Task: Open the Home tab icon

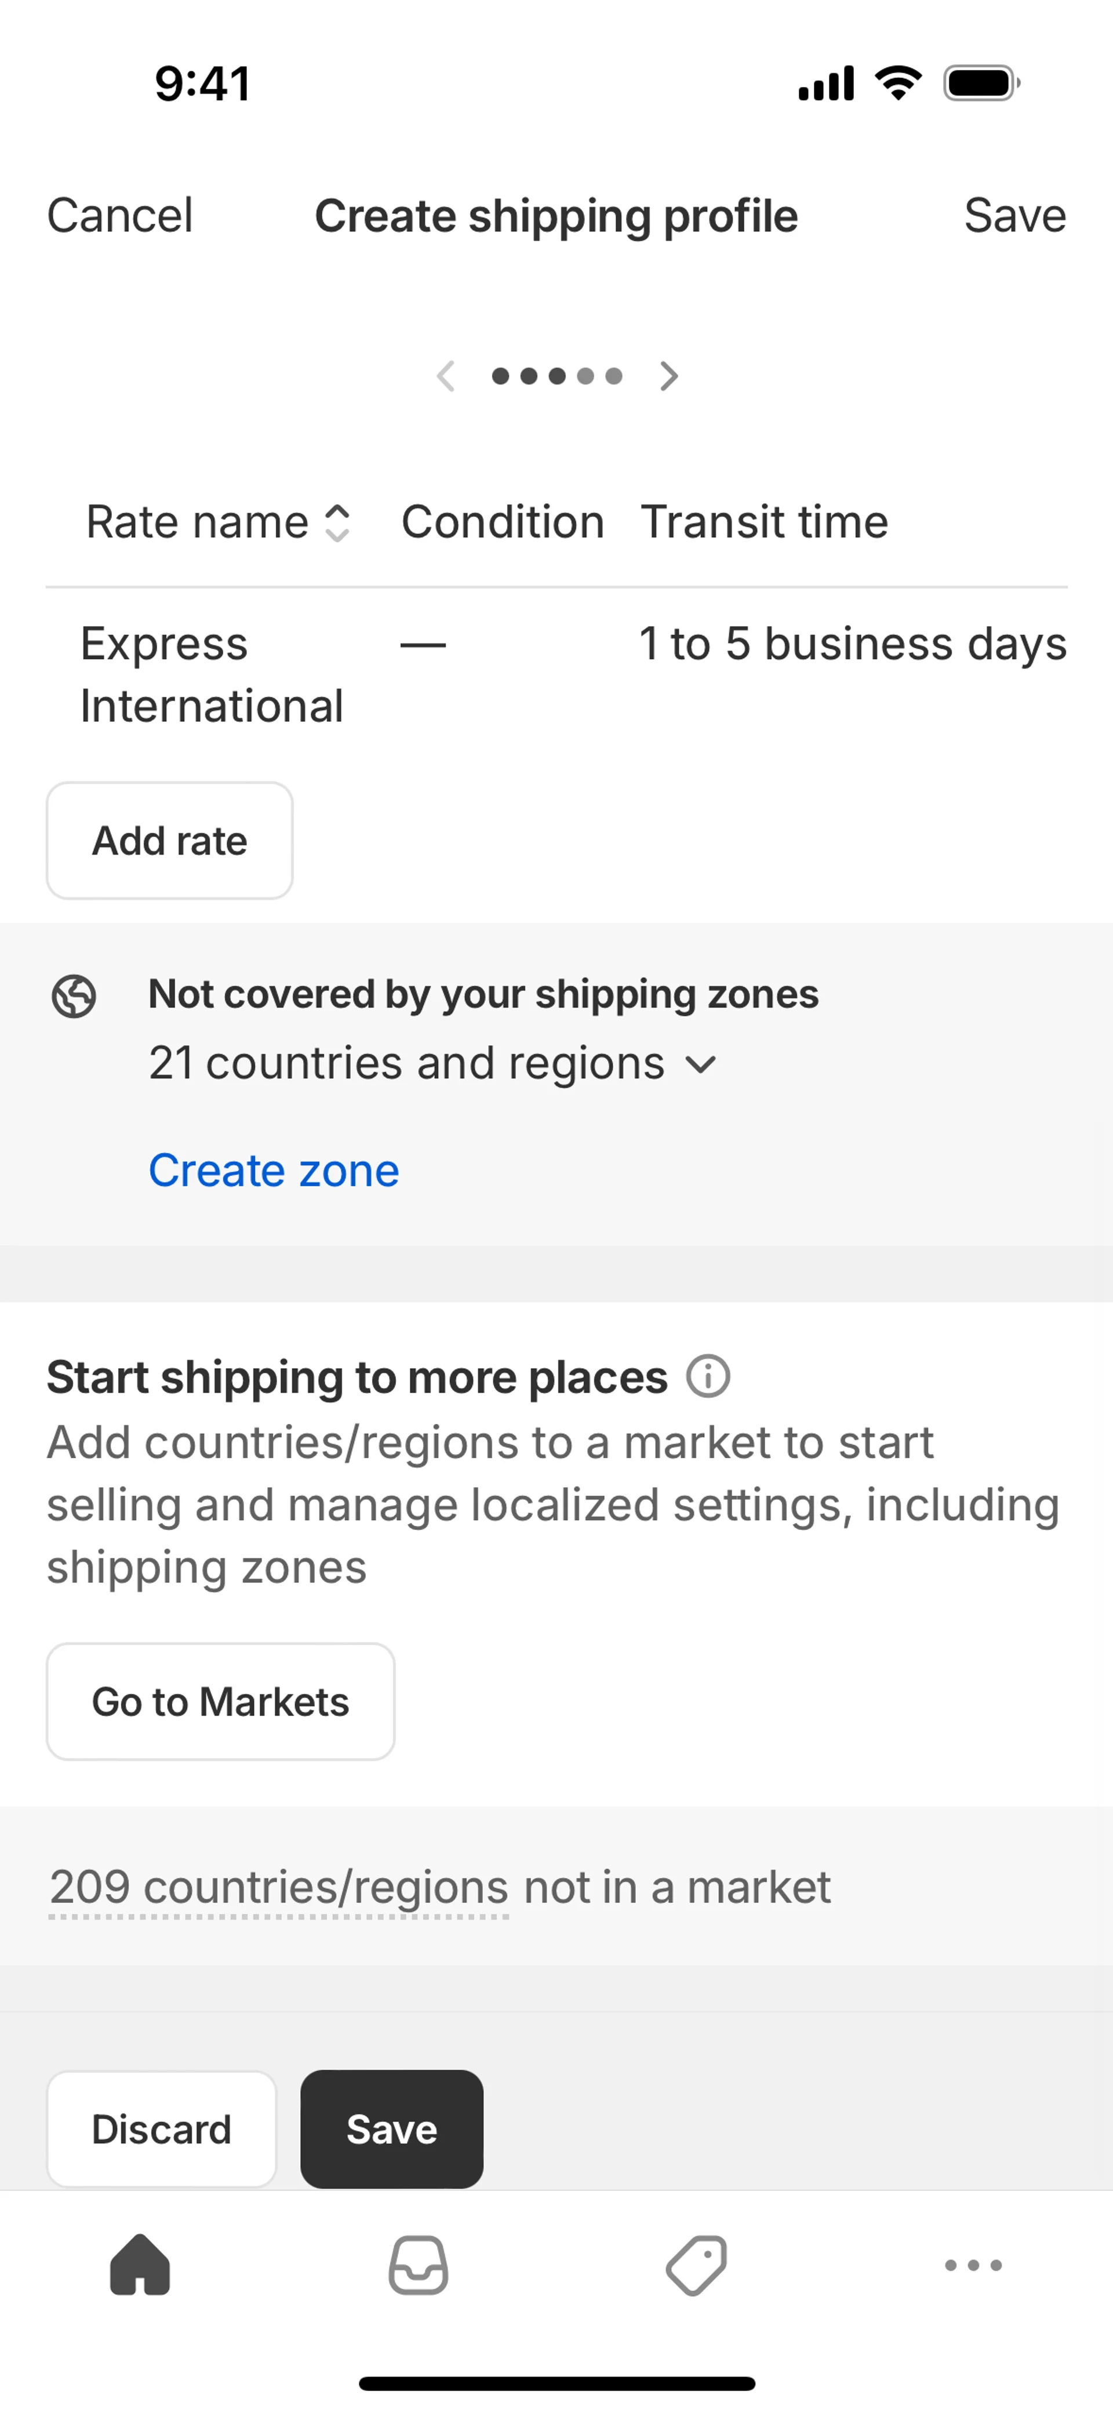Action: pos(140,2265)
